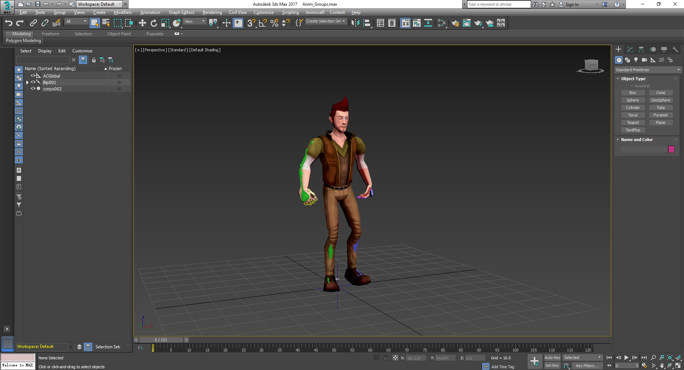Click the Teapot primitive button
This screenshot has width=684, height=370.
(x=633, y=123)
